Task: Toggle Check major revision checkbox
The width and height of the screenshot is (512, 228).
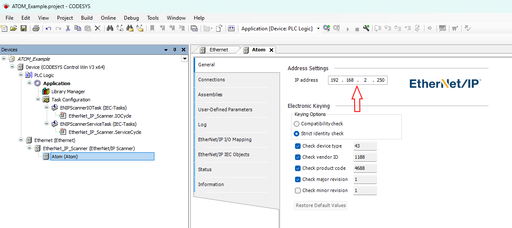Action: point(298,180)
